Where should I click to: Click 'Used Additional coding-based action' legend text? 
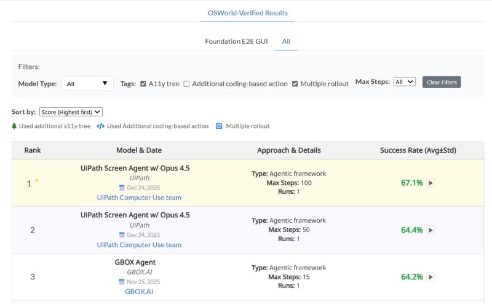click(158, 126)
